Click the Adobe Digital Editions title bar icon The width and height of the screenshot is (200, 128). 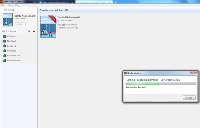(1, 2)
